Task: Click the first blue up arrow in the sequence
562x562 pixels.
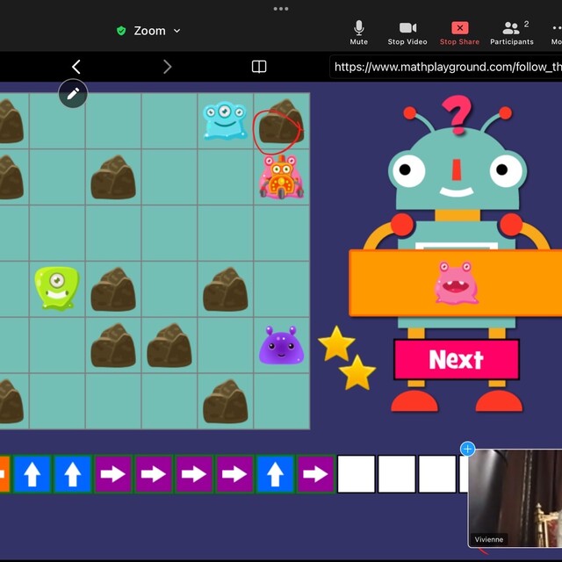Action: click(32, 474)
